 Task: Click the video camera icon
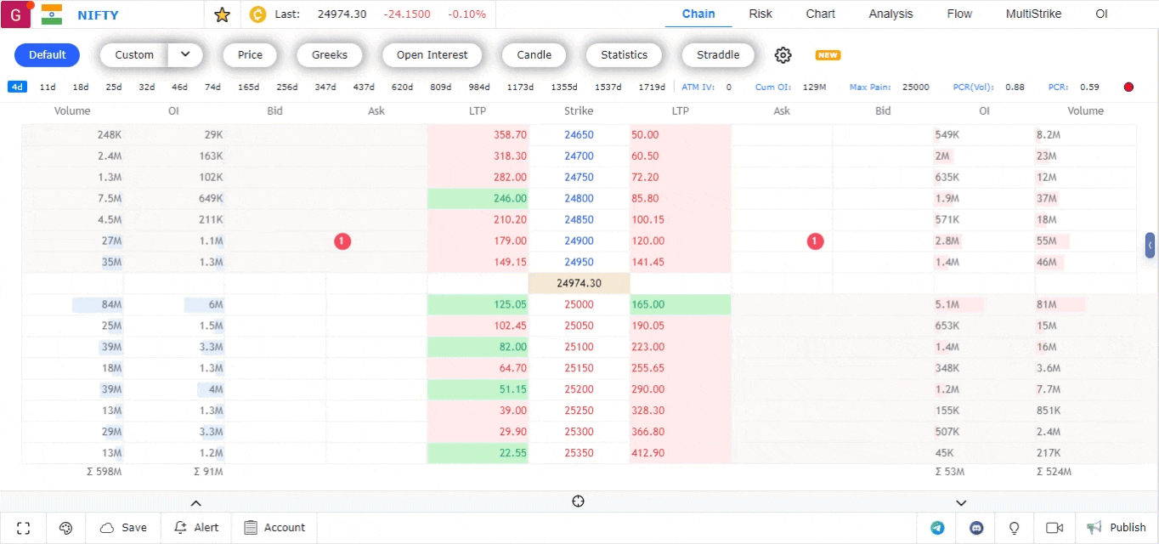click(x=1054, y=528)
